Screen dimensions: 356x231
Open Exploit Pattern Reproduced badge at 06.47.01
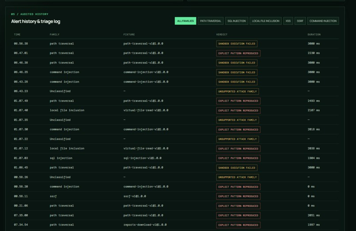tap(238, 53)
